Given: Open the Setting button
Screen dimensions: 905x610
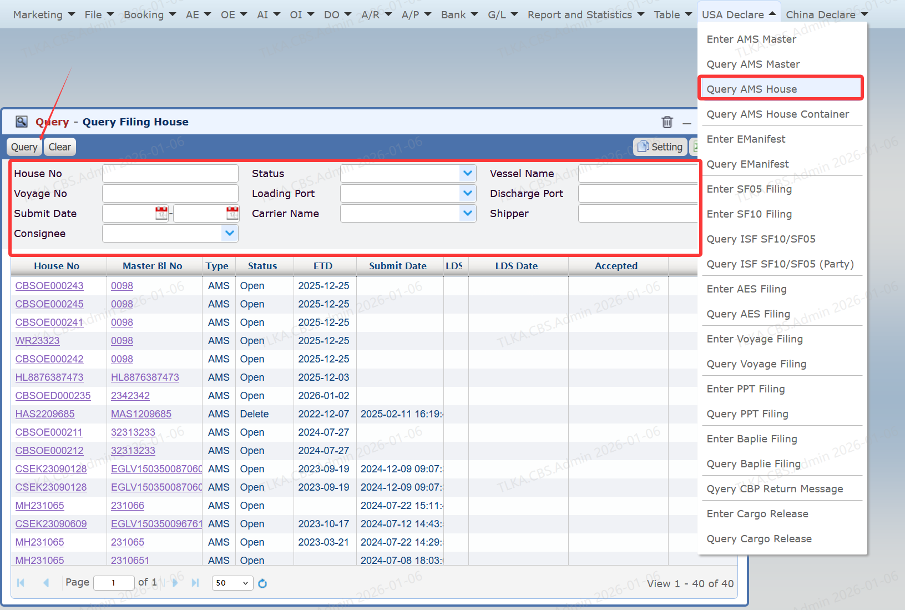Looking at the screenshot, I should (x=660, y=147).
